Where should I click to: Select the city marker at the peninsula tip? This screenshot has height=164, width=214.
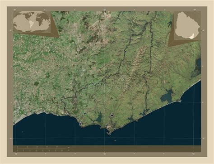point(110,134)
